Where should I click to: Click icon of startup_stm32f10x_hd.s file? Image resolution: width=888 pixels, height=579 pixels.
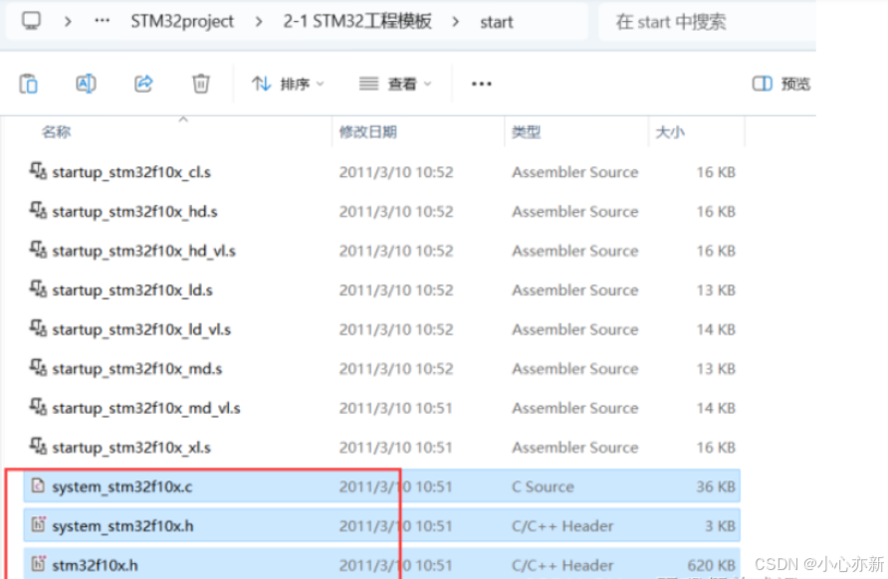[38, 210]
